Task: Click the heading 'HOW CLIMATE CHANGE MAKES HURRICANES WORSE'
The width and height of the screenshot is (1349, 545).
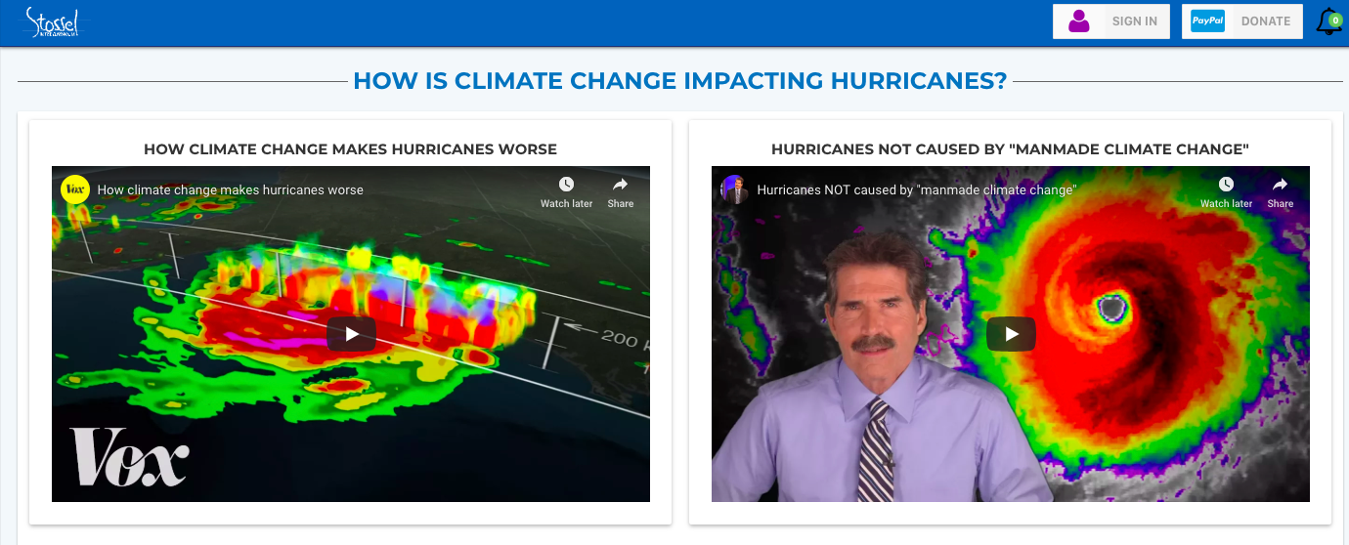Action: [x=350, y=149]
